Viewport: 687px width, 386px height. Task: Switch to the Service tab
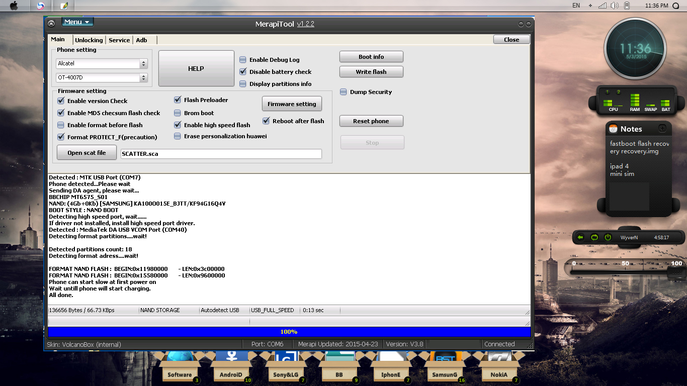[119, 40]
